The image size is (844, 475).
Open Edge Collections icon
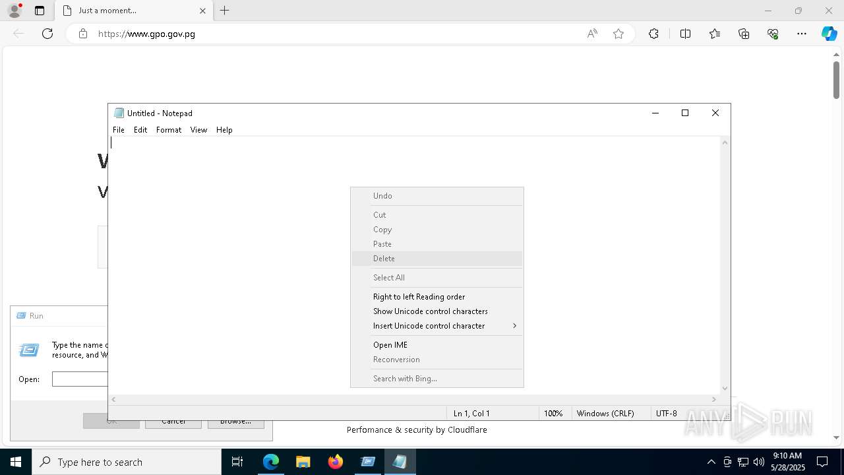[744, 34]
